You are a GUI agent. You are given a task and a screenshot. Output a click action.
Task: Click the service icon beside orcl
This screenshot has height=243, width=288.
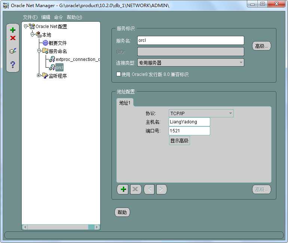point(52,67)
